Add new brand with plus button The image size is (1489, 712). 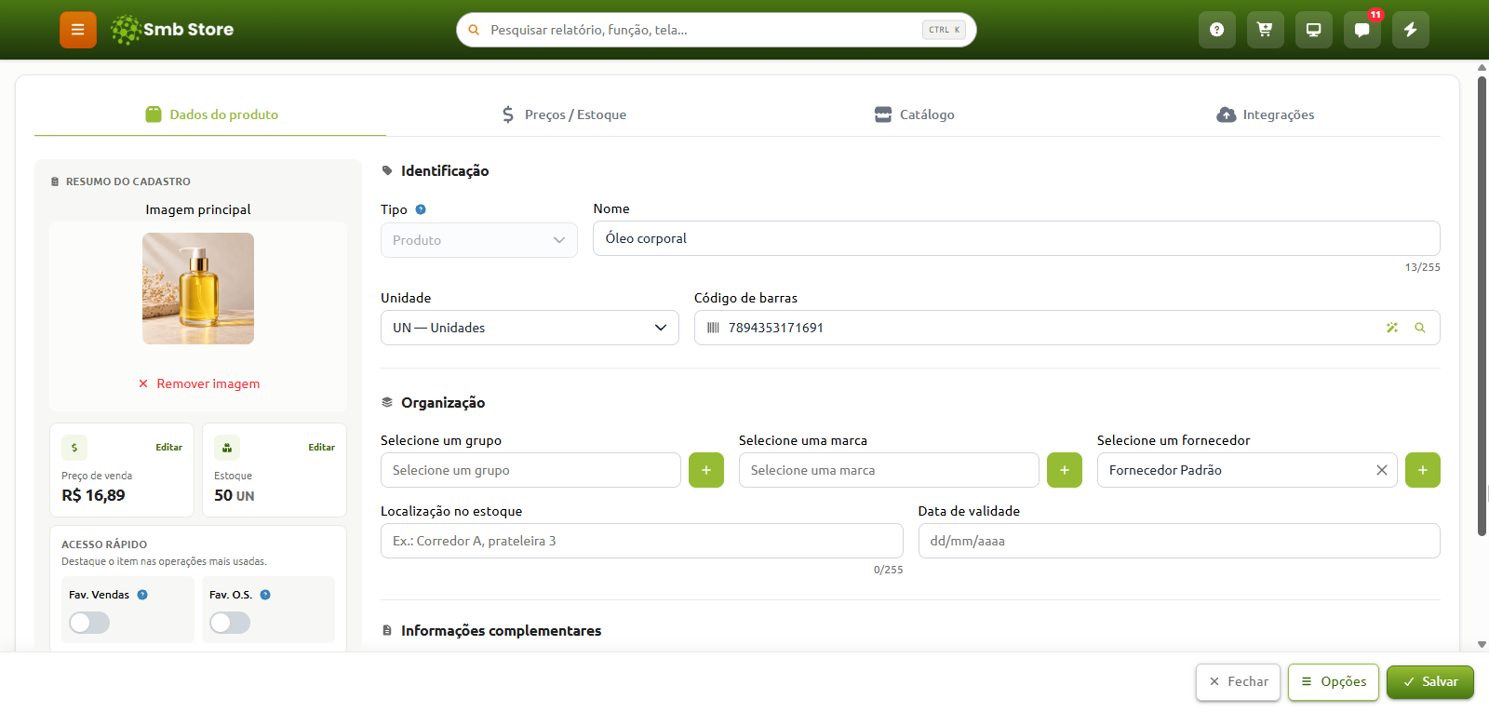(1065, 470)
